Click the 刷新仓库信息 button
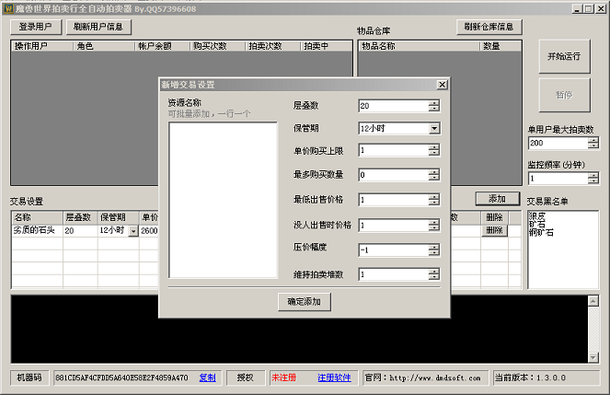Image resolution: width=610 pixels, height=395 pixels. pyautogui.click(x=489, y=27)
